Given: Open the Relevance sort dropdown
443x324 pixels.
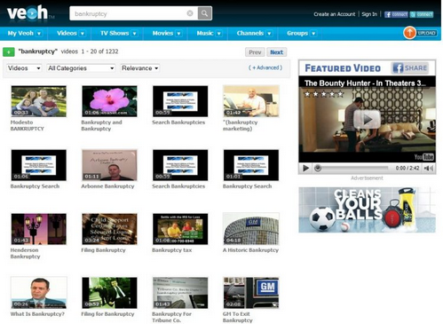Looking at the screenshot, I should [139, 68].
